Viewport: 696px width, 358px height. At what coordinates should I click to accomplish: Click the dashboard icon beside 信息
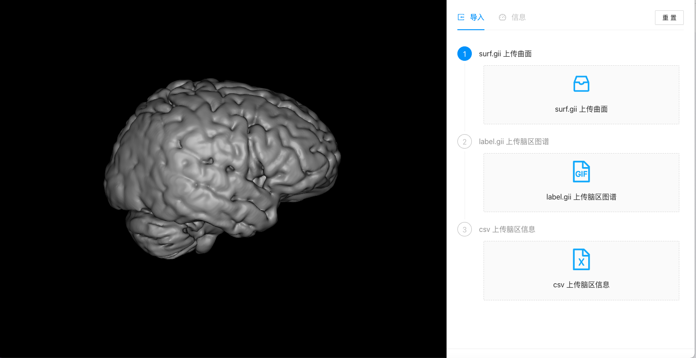(x=502, y=17)
